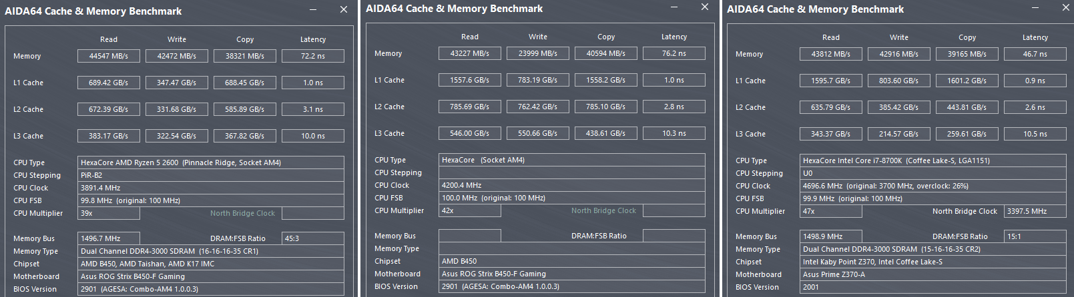Minimize the Ryzen 5 2600 benchmark window
This screenshot has height=297, width=1074.
click(x=314, y=10)
